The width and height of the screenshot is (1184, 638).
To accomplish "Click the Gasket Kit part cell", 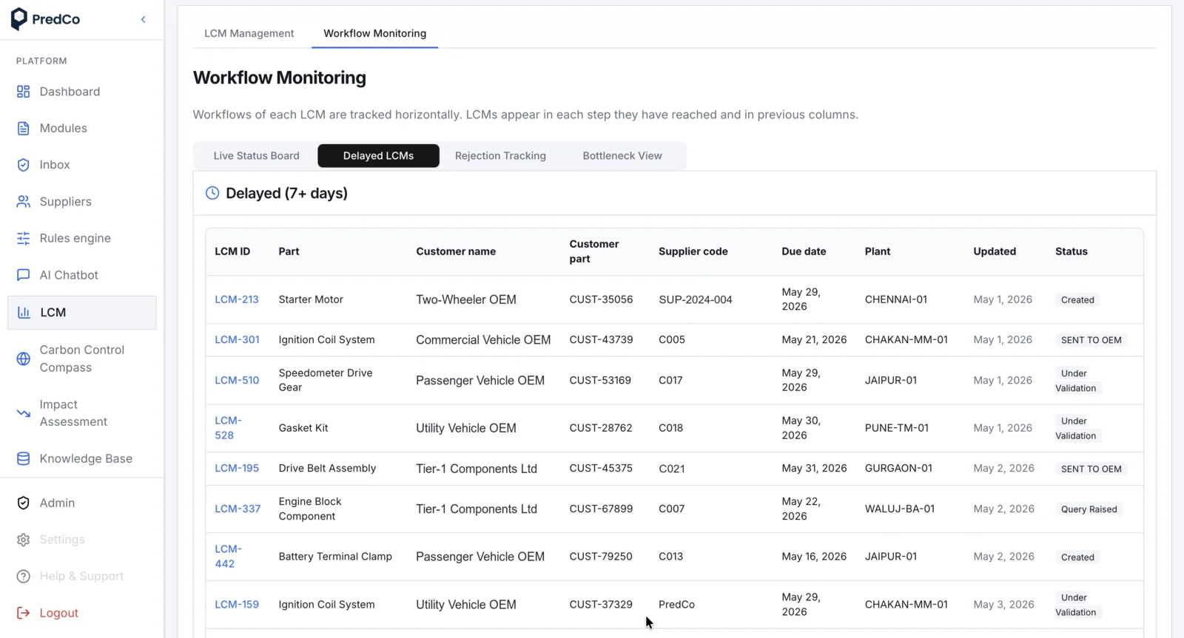I will coord(303,428).
